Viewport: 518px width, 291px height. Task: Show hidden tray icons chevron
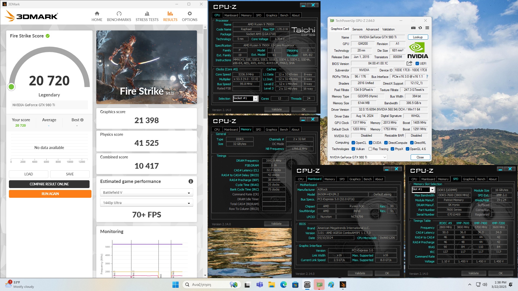pos(470,285)
